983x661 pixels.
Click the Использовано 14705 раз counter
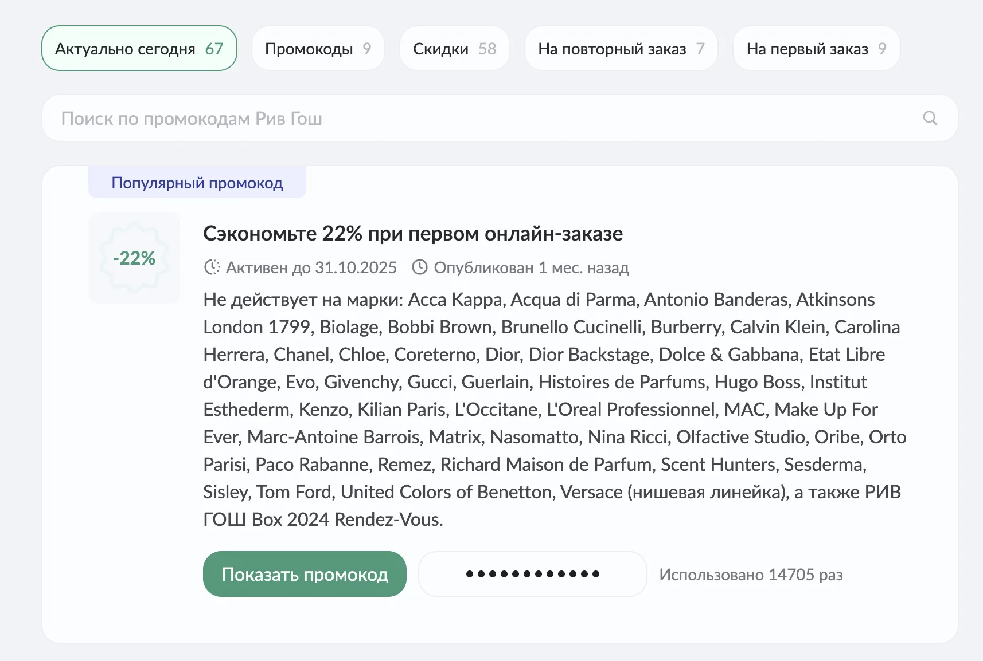pos(750,575)
